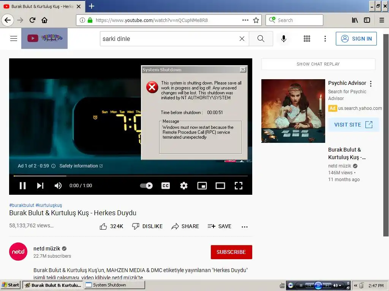Image resolution: width=389 pixels, height=291 pixels.
Task: Toggle closed captions in the player
Action: coord(166,186)
